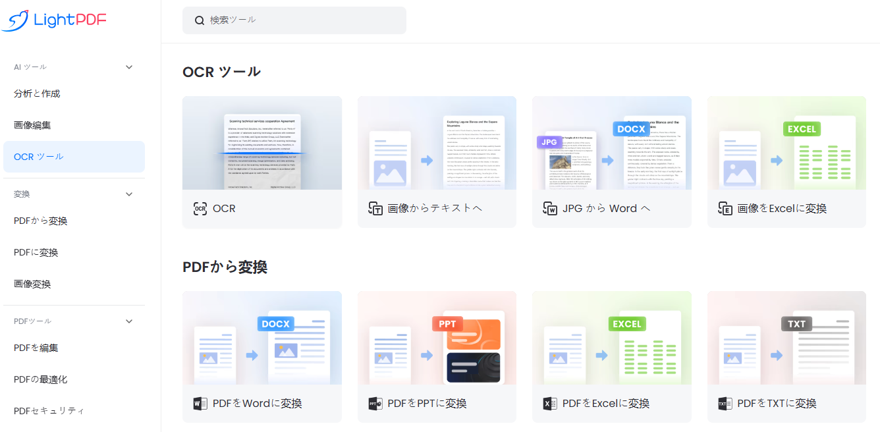The image size is (880, 432).
Task: Open the PDFをTXTに変換 tool card
Action: pos(786,357)
